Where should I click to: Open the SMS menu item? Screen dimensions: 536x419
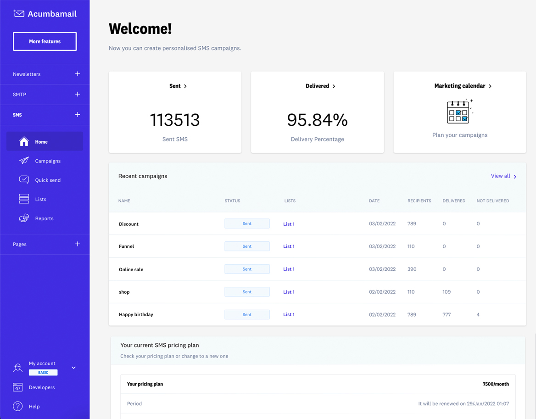(x=17, y=115)
